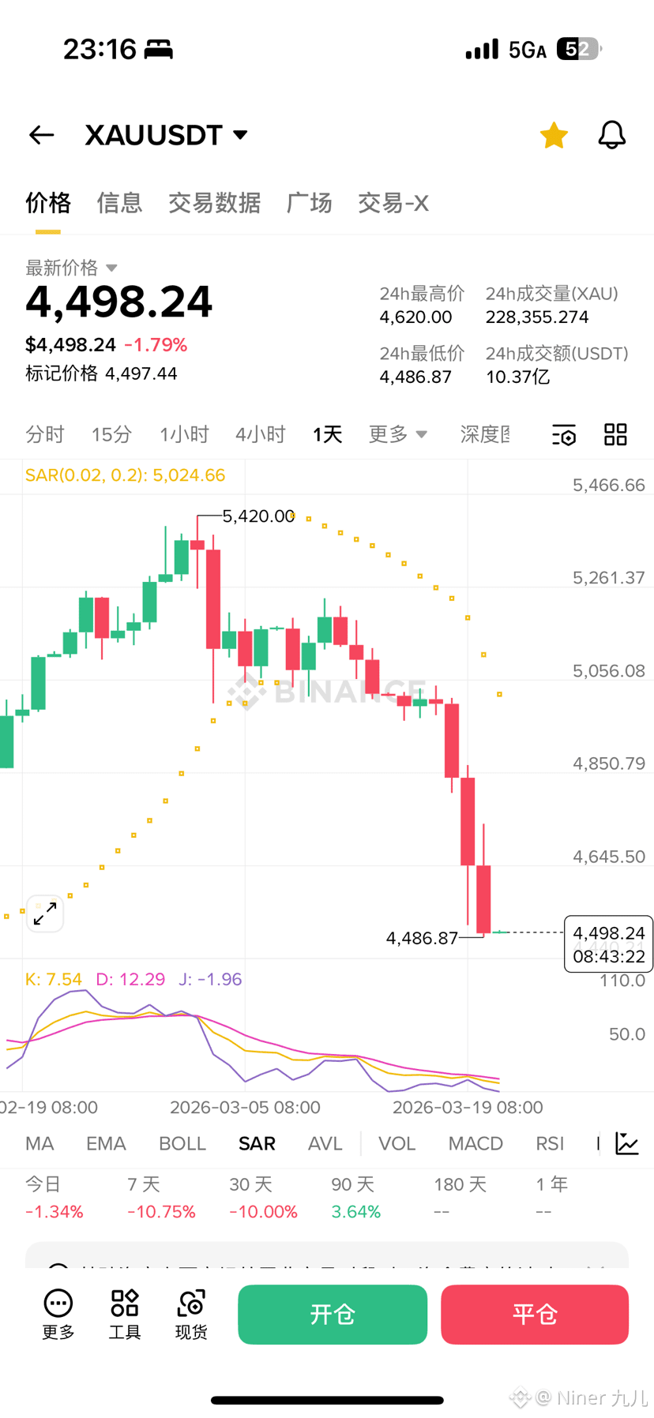Tap the 5,420.00 high candlestick

click(x=197, y=545)
